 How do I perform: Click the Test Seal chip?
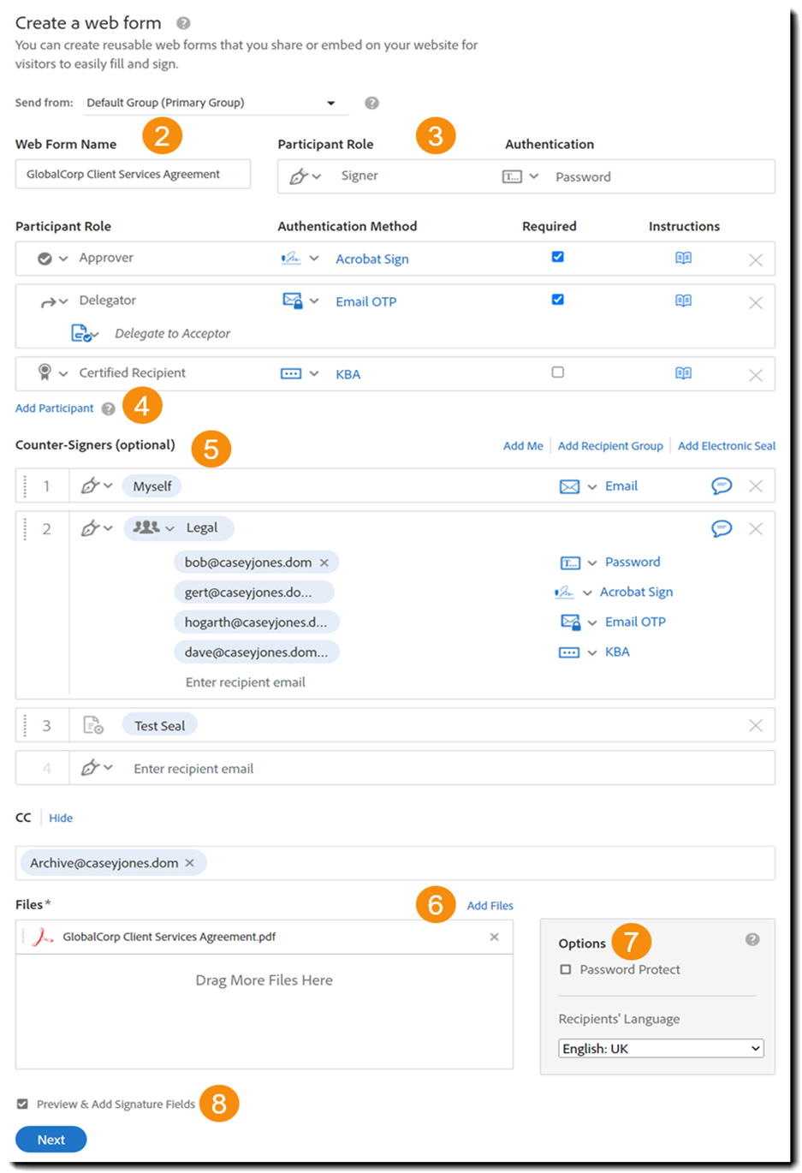pyautogui.click(x=160, y=725)
